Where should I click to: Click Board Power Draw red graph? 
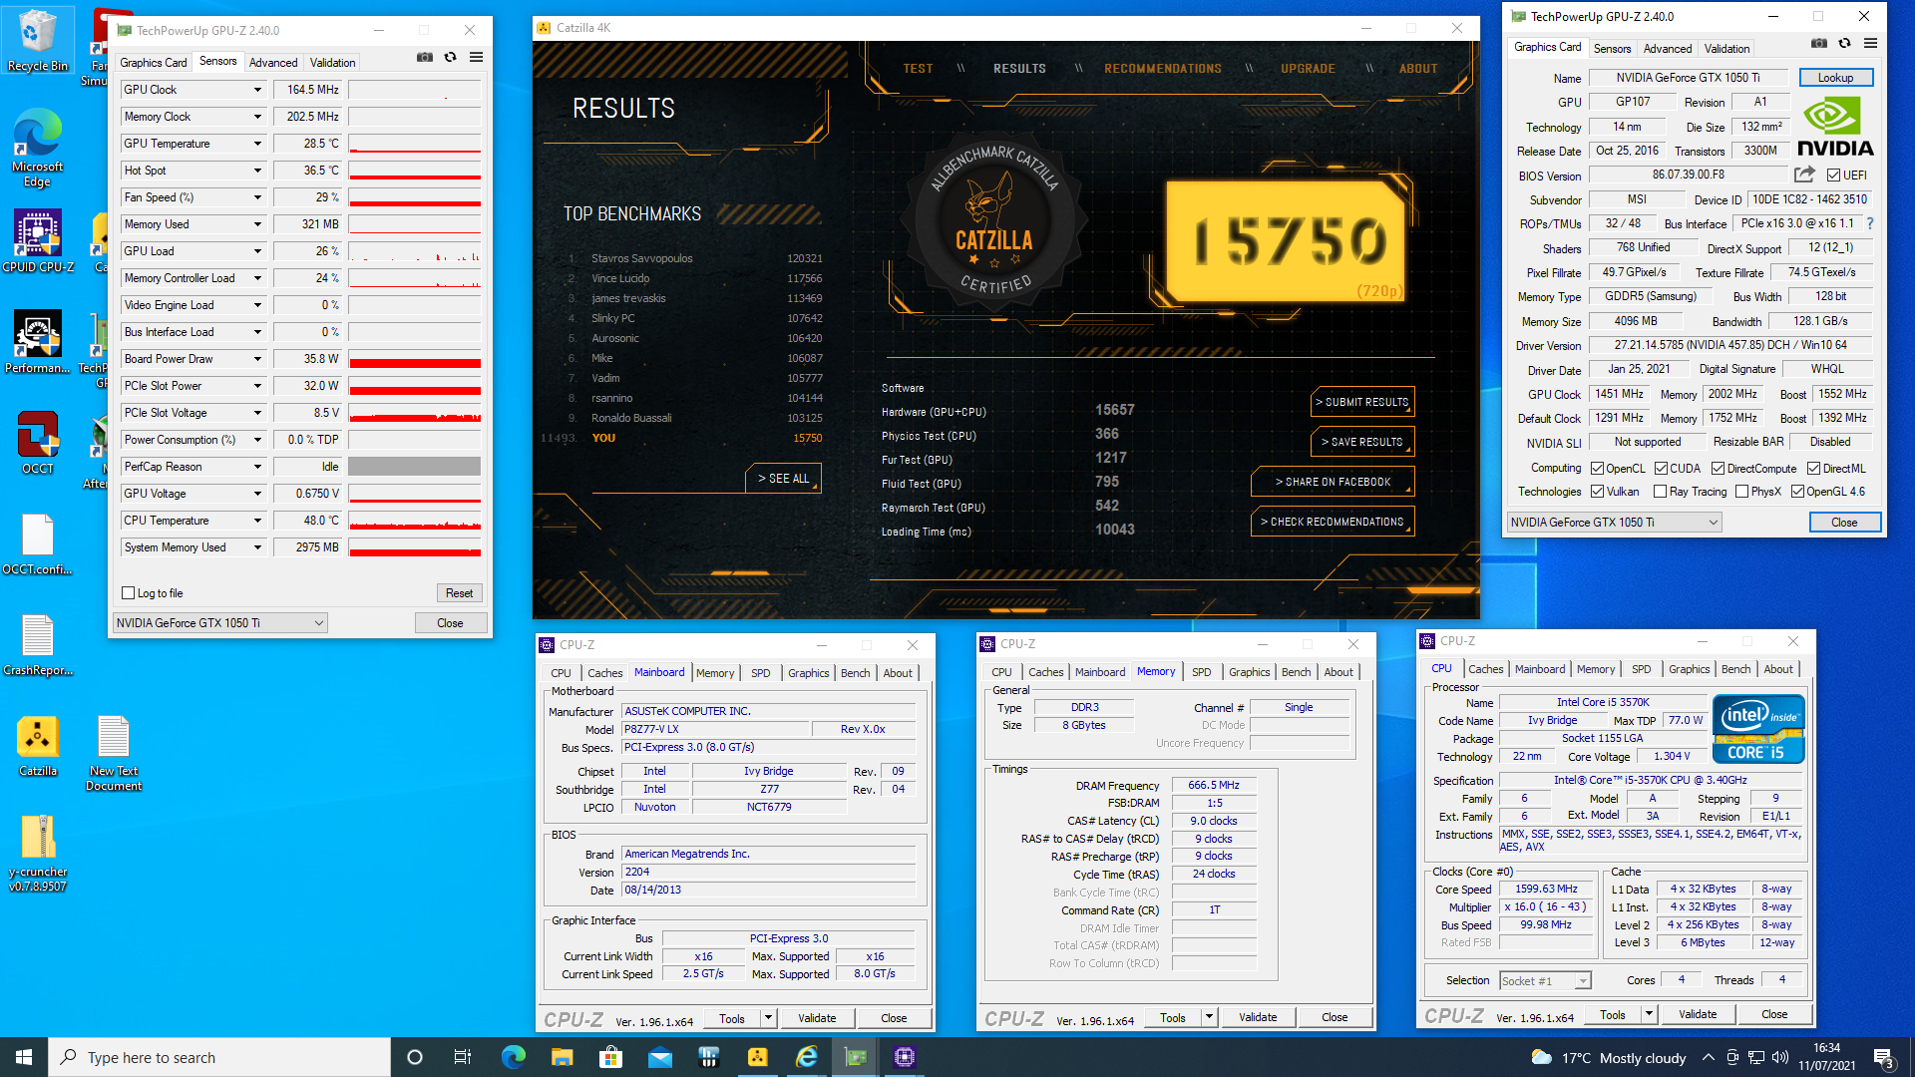coord(414,359)
